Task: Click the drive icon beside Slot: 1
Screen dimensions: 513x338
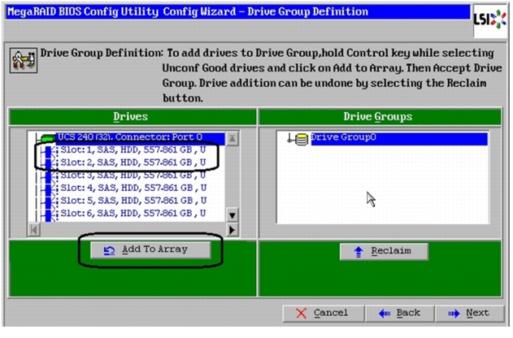Action: 49,151
